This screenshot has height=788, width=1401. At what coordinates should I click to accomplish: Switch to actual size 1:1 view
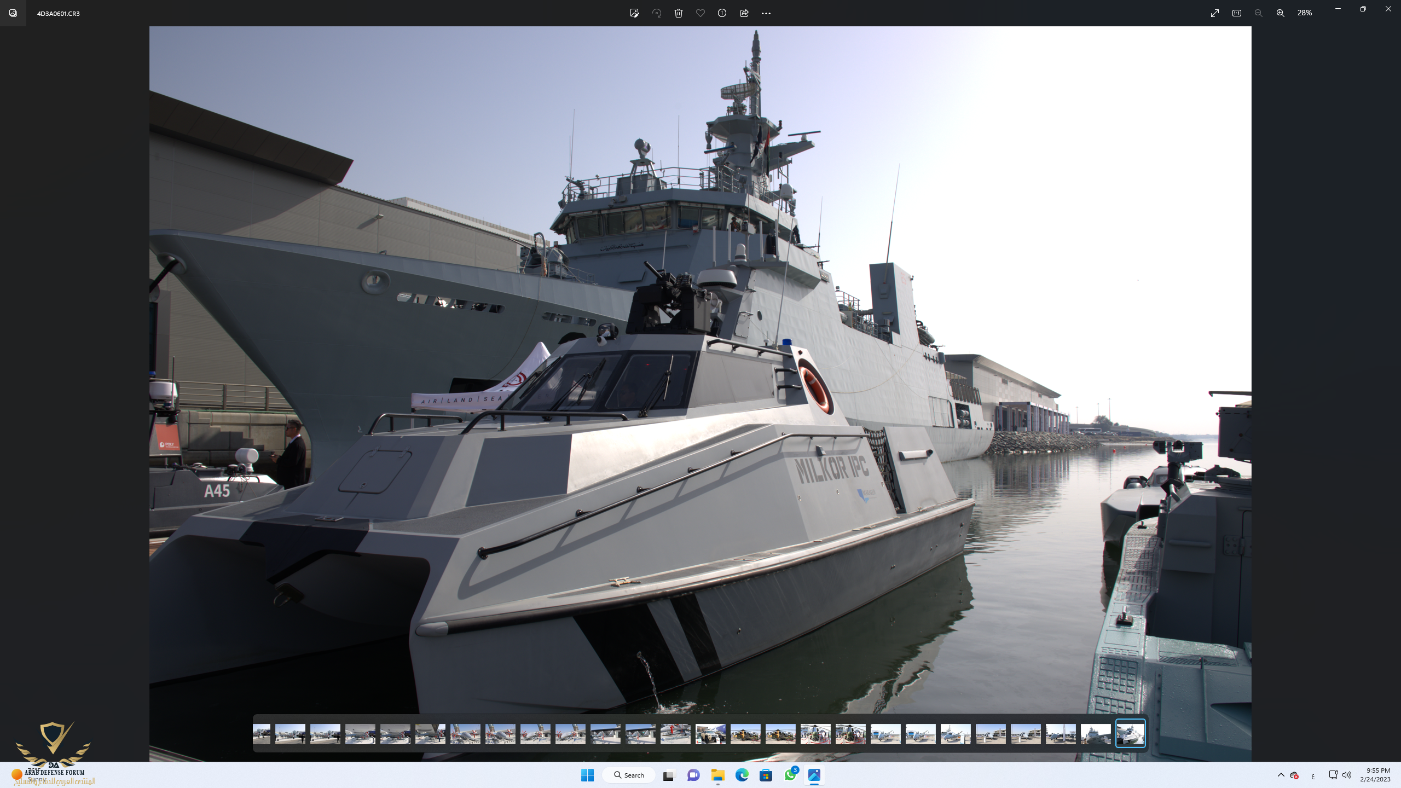tap(1237, 13)
